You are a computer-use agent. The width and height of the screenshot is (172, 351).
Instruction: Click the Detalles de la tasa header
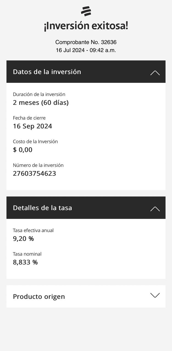43,208
